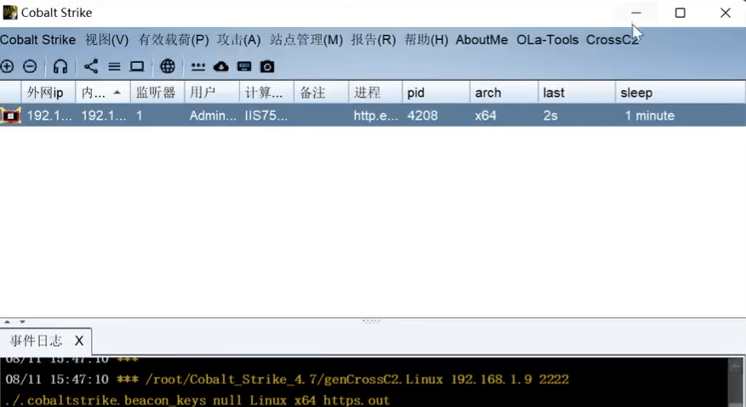
Task: Click the IIS75... computer cell
Action: 266,116
